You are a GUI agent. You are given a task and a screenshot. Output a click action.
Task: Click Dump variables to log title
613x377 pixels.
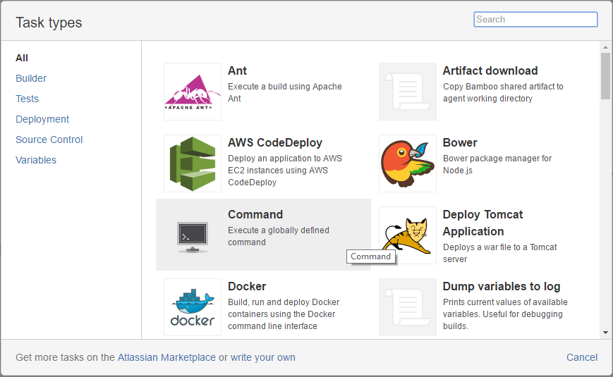(502, 286)
